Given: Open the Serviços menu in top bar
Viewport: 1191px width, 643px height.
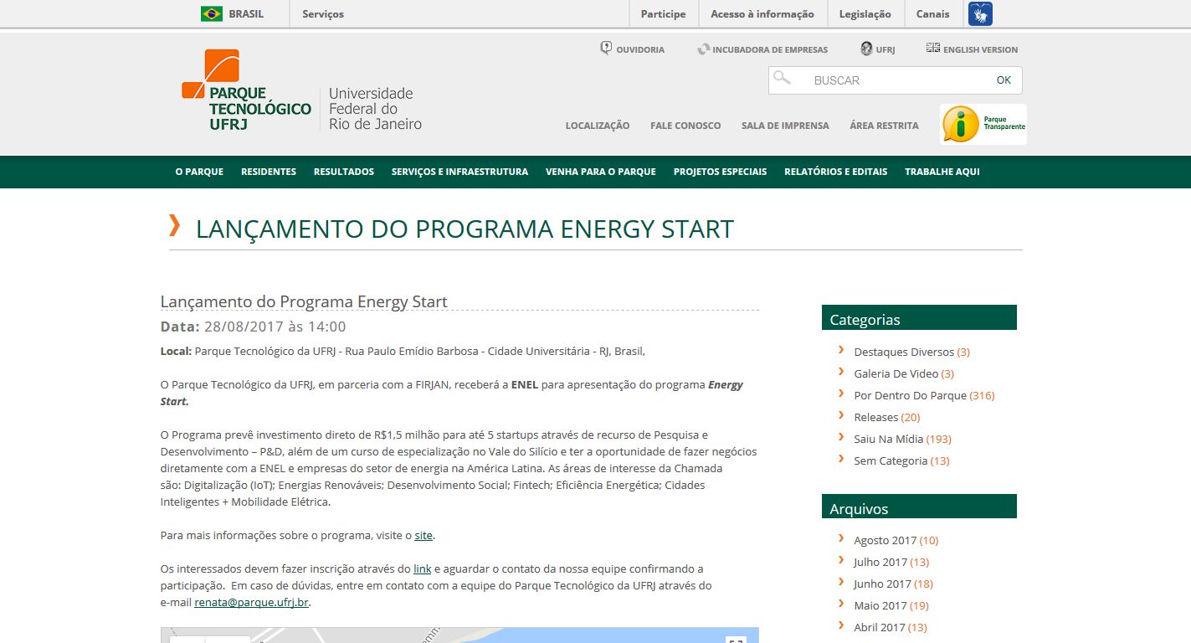Looking at the screenshot, I should [x=323, y=13].
